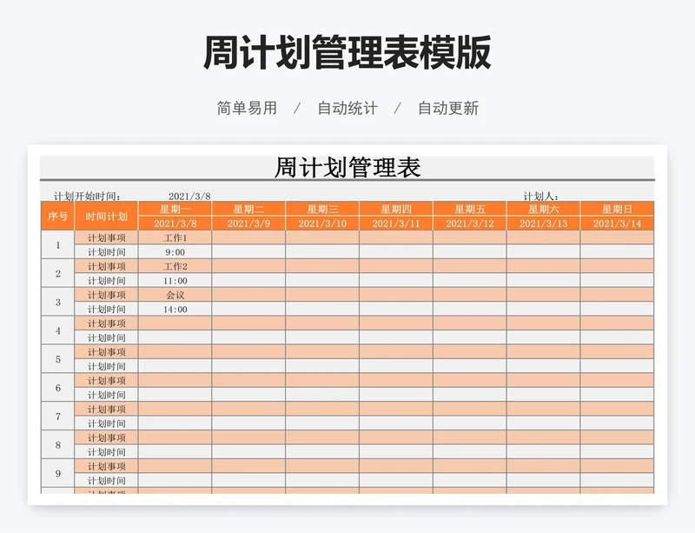Select the 时间计划 column header
695x533 pixels.
click(x=107, y=217)
